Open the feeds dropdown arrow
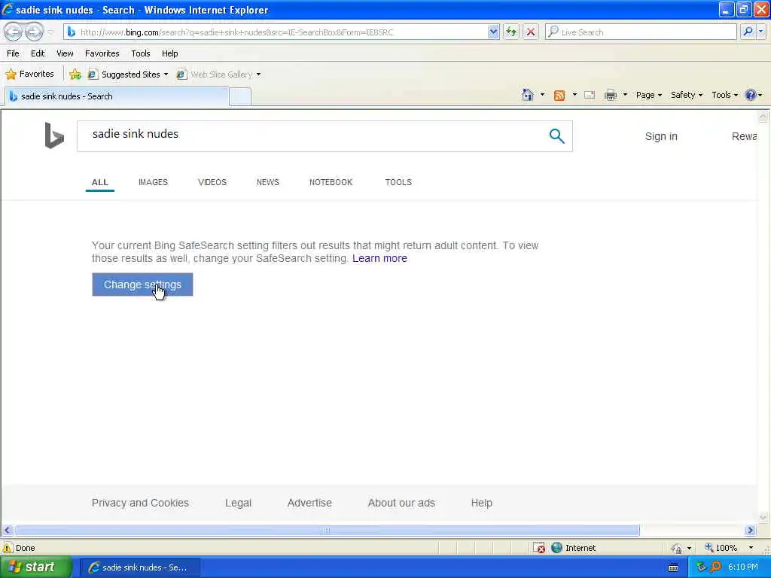 (574, 95)
